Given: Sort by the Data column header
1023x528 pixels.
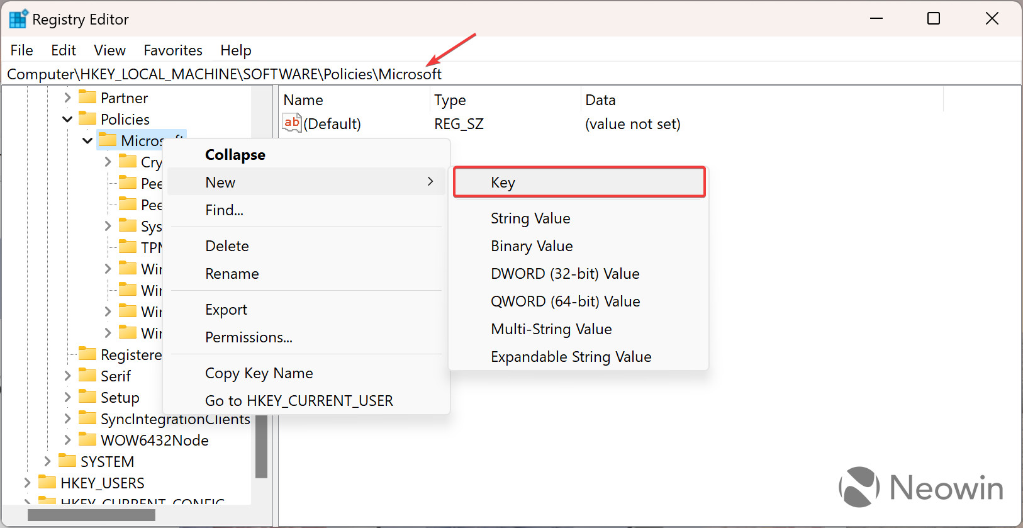Looking at the screenshot, I should pos(762,100).
